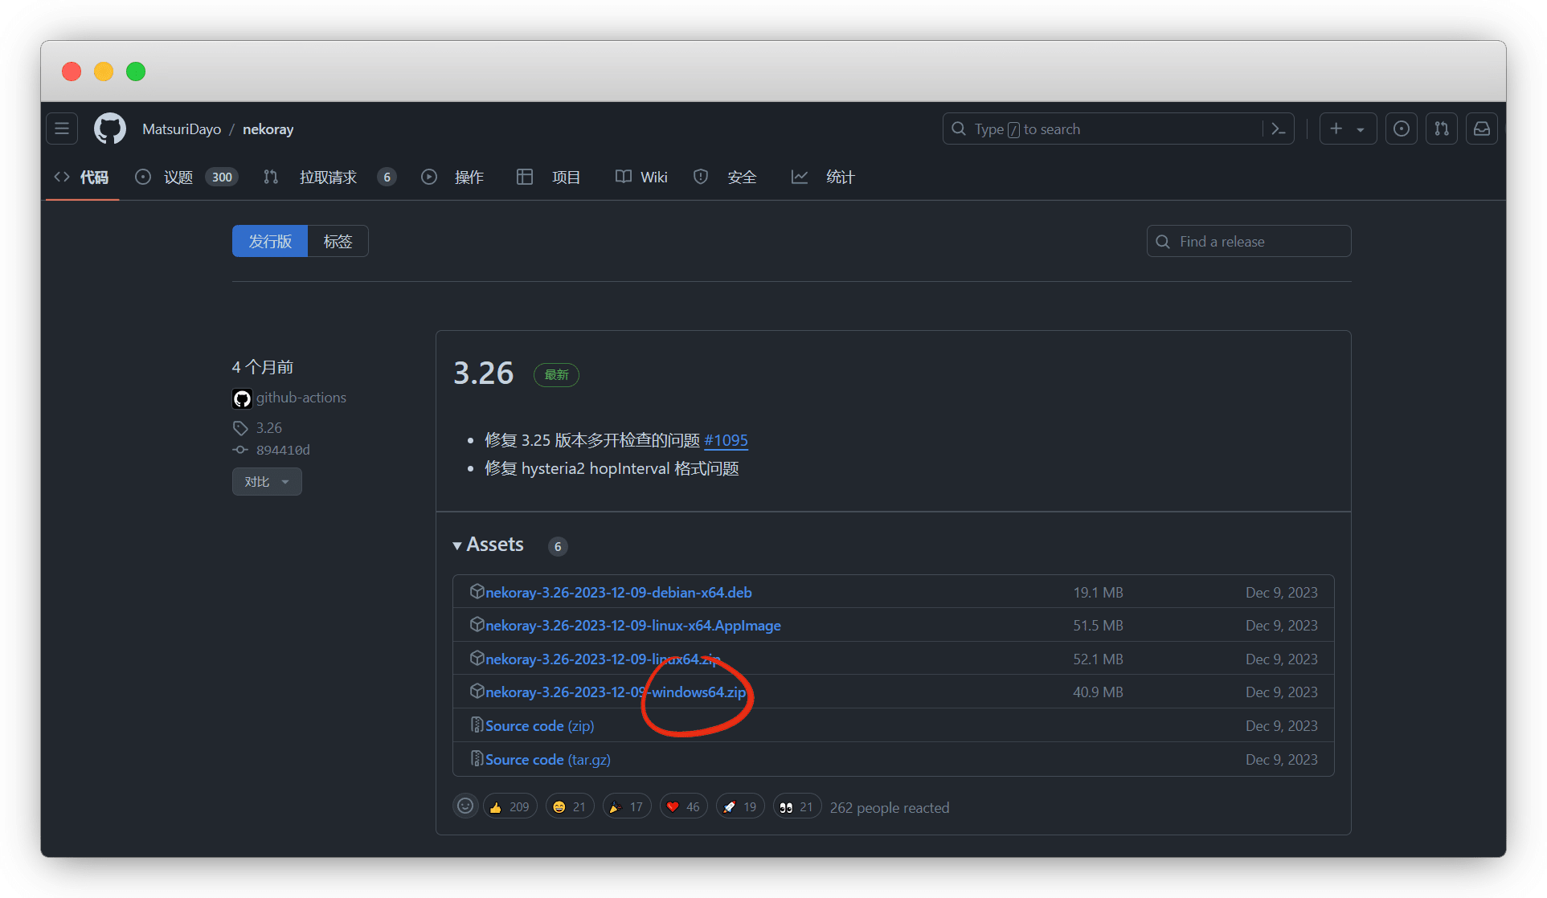
Task: Open the 议题 issues tab
Action: coord(178,177)
